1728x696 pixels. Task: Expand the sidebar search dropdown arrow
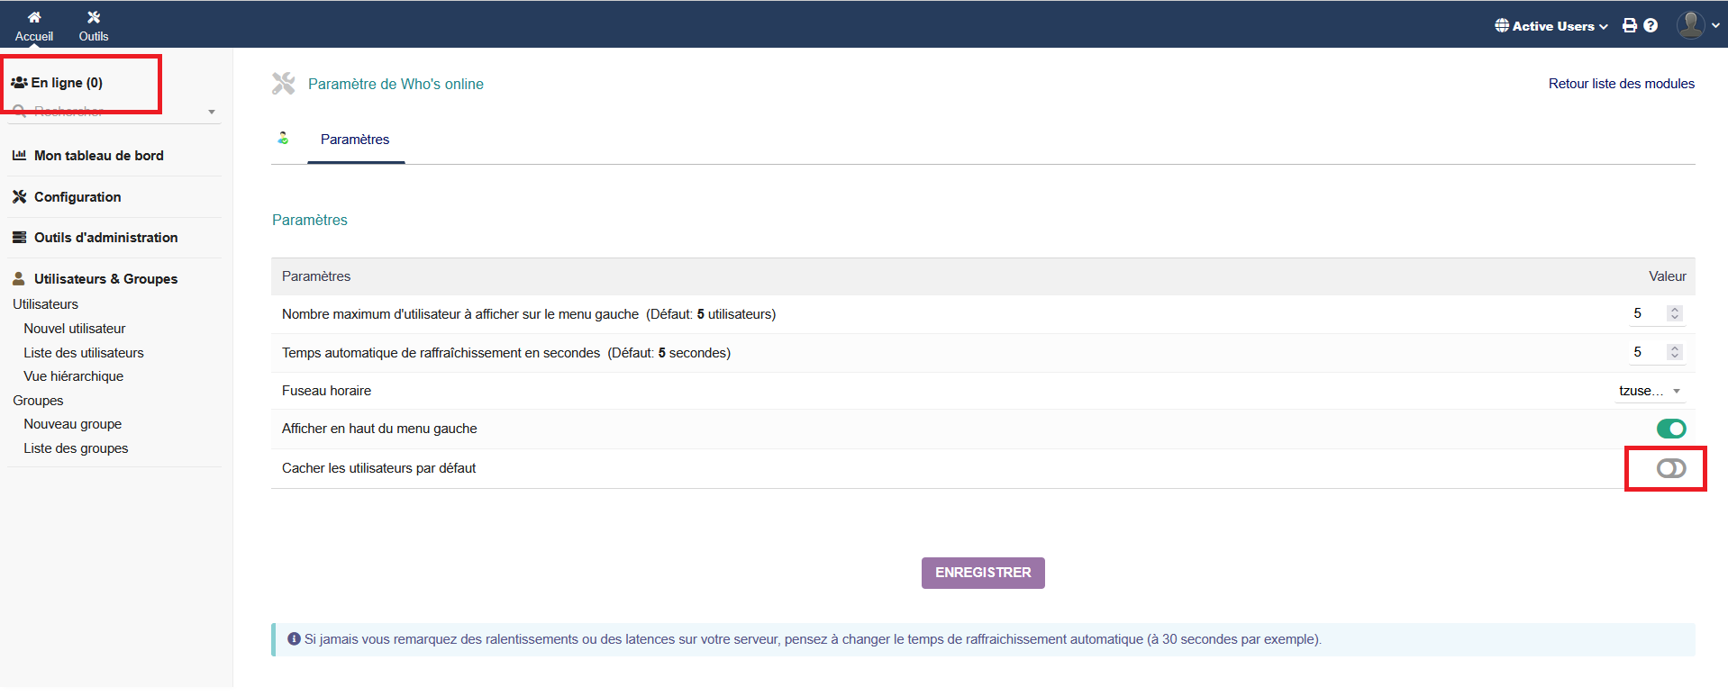click(212, 113)
